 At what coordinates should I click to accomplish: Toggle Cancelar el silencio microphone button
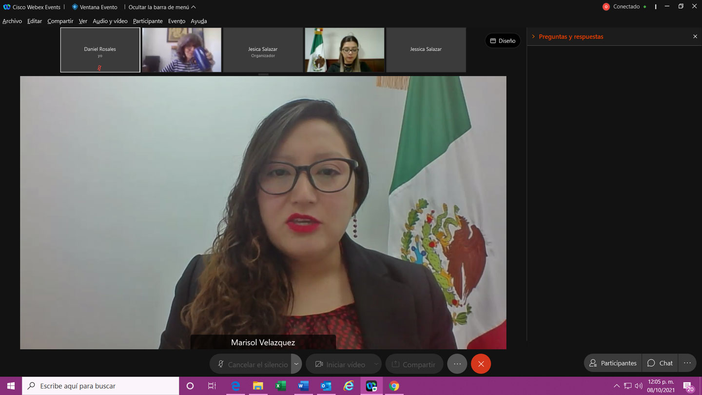tap(251, 364)
